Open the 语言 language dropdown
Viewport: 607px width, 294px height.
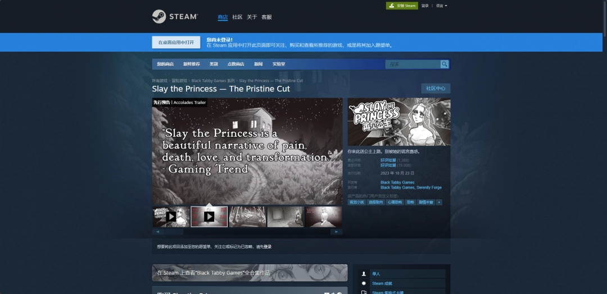pos(441,6)
